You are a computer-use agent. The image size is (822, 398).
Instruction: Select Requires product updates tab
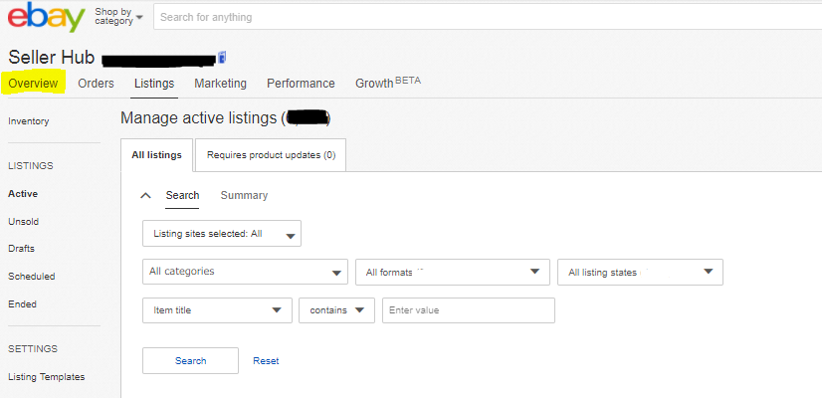[270, 155]
